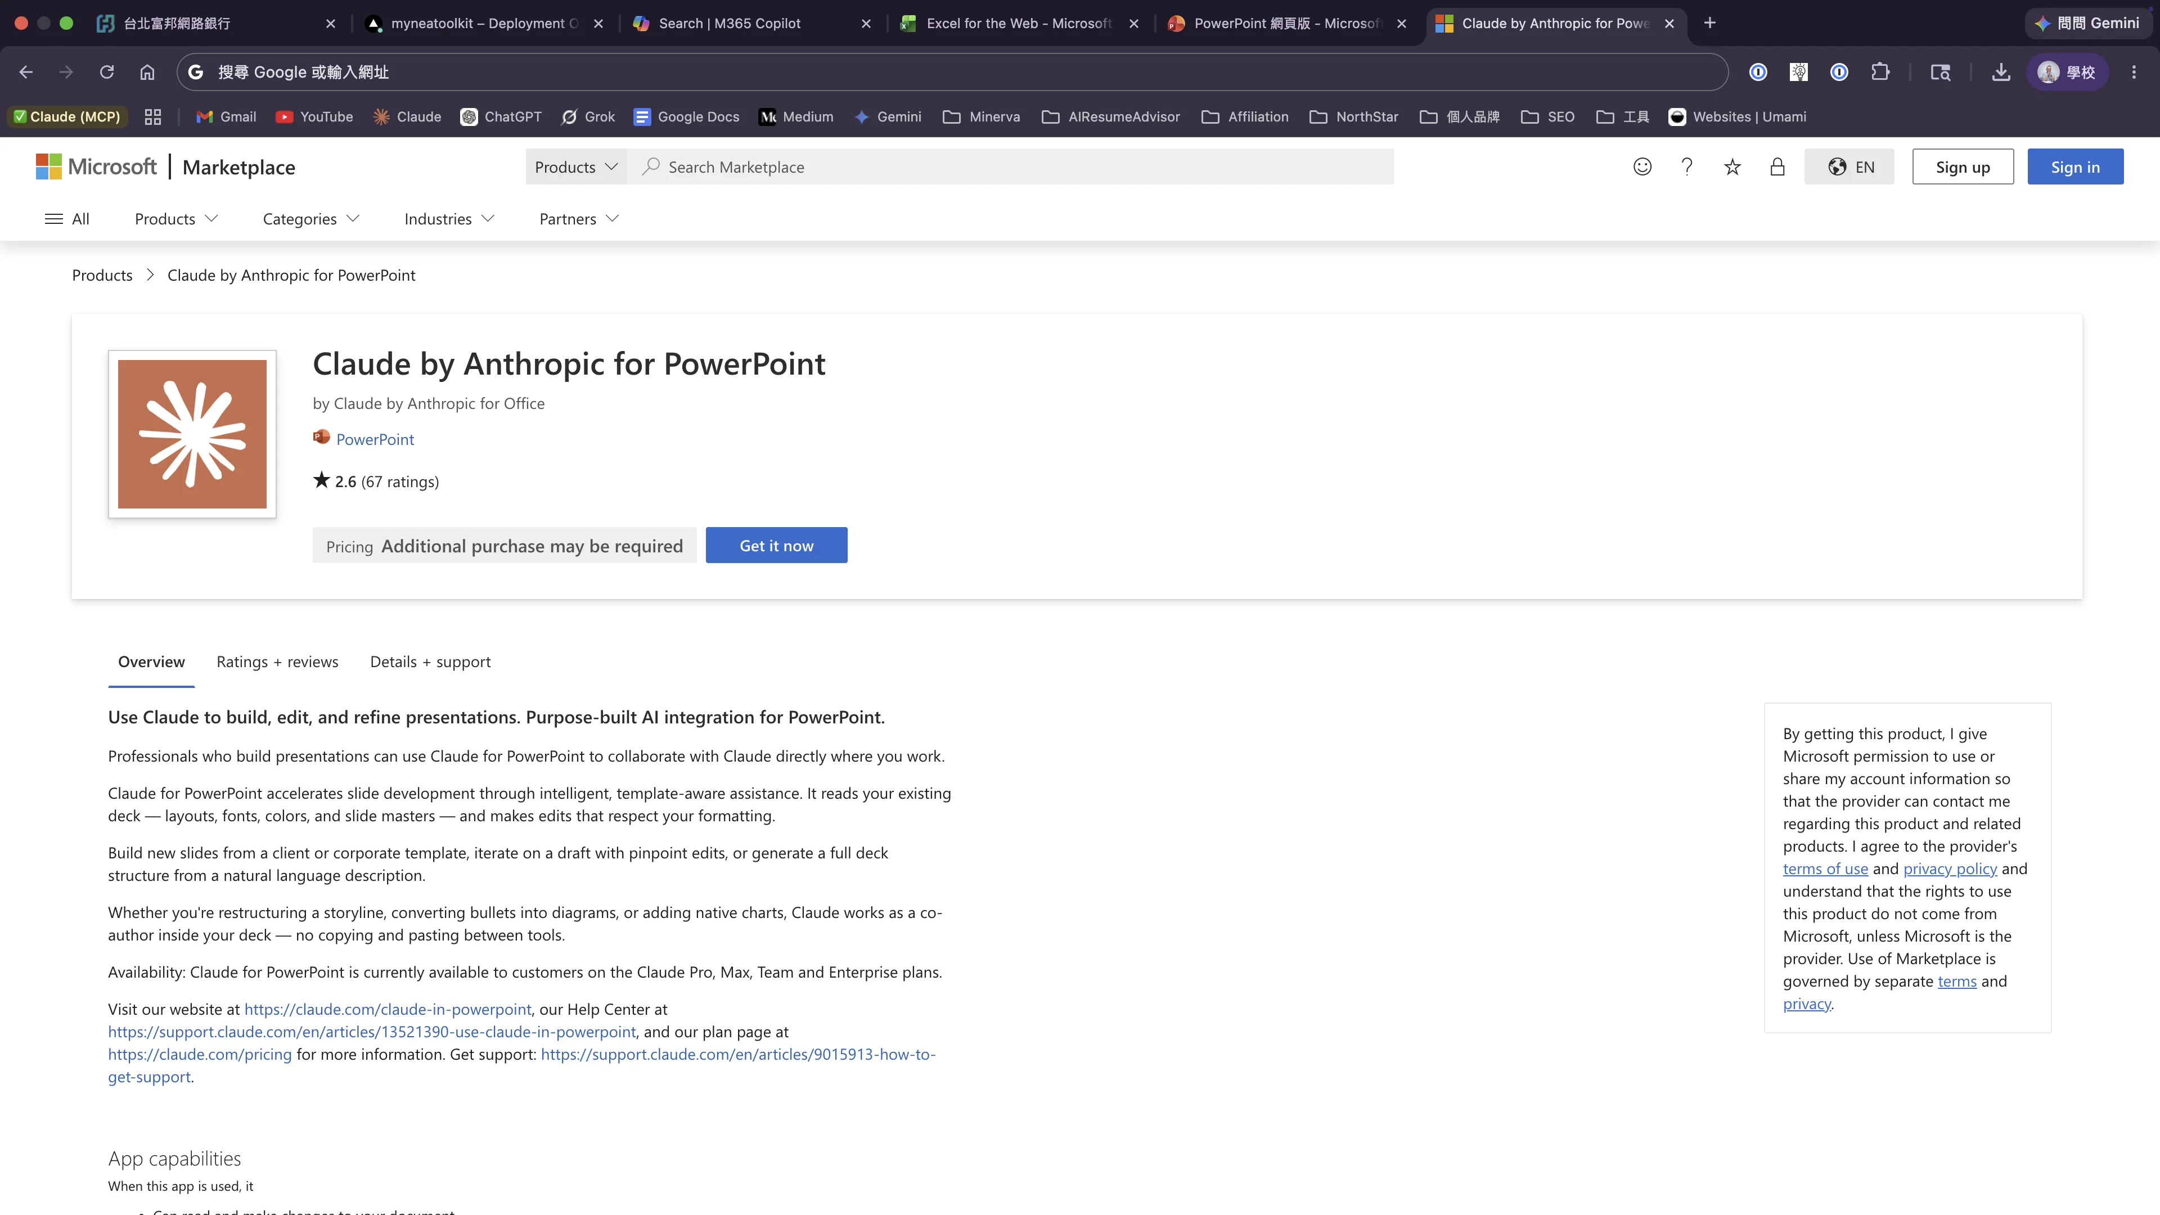Screen dimensions: 2160x1215
Task: Click the feedback smiley icon
Action: click(1642, 167)
